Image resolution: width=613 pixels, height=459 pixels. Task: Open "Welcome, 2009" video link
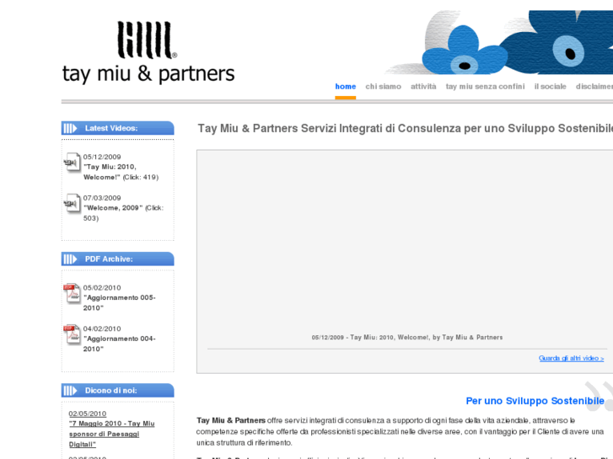[113, 208]
